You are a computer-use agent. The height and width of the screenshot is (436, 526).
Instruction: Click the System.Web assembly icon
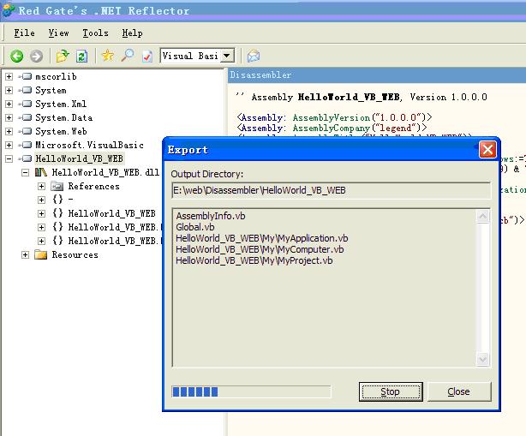25,131
